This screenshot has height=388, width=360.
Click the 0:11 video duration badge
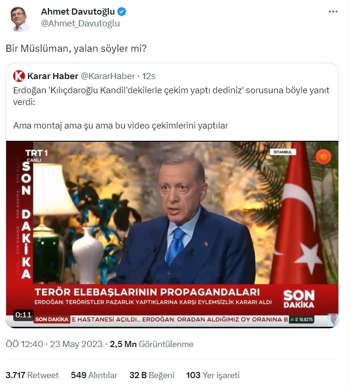tap(23, 315)
